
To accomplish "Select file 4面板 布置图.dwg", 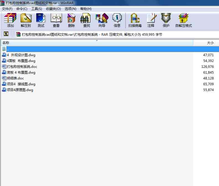I will coord(21,61).
